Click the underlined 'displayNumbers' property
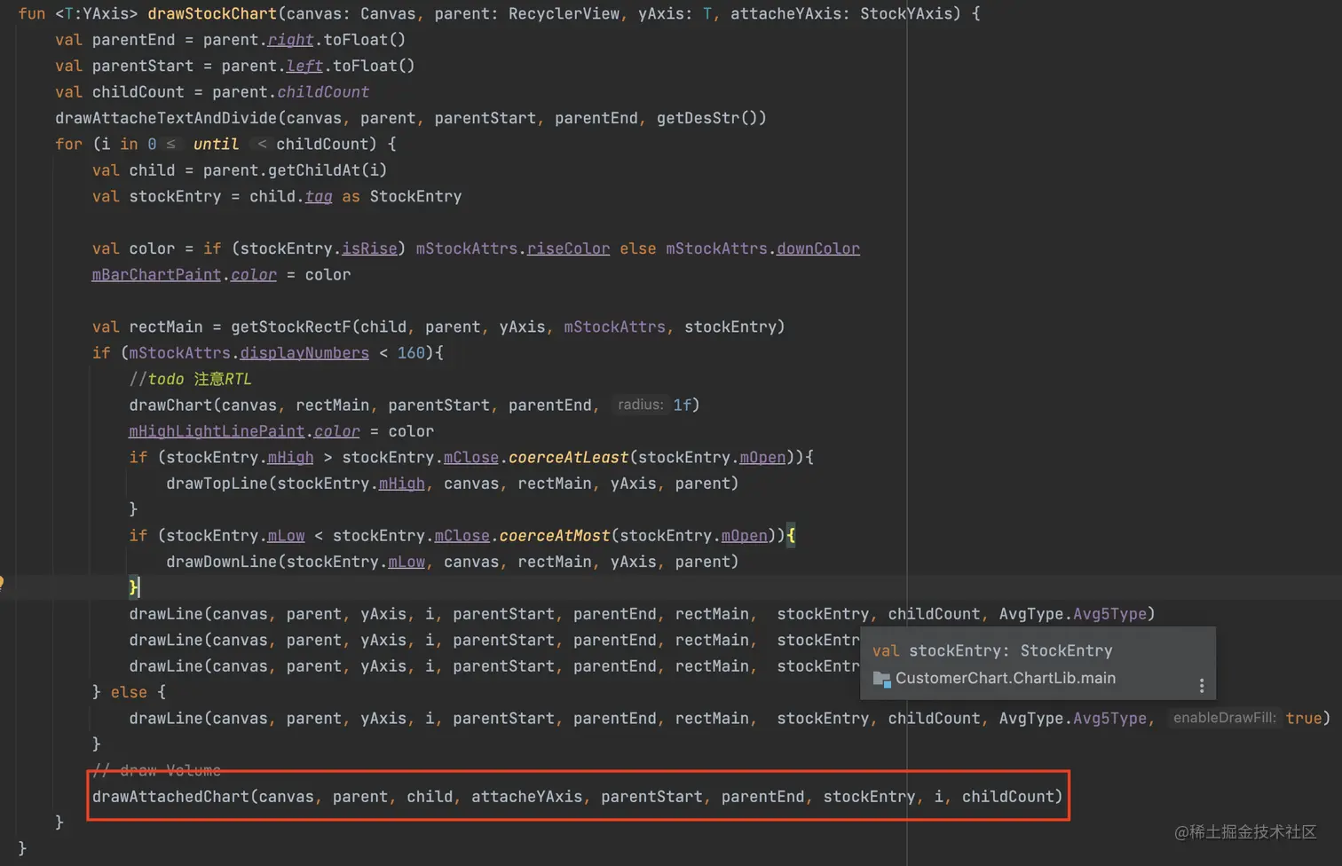The height and width of the screenshot is (866, 1342). 304,353
